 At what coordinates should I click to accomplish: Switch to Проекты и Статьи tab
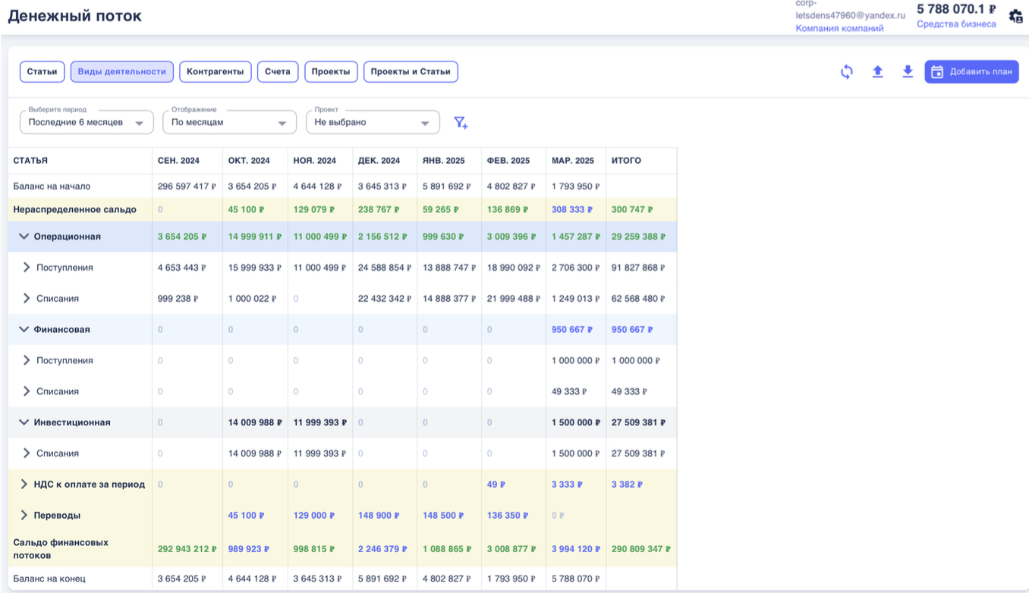[411, 72]
